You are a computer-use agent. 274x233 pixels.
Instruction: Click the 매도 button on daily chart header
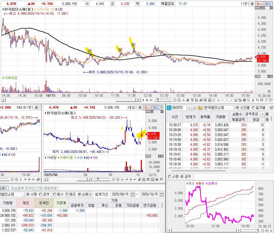[x=156, y=108]
